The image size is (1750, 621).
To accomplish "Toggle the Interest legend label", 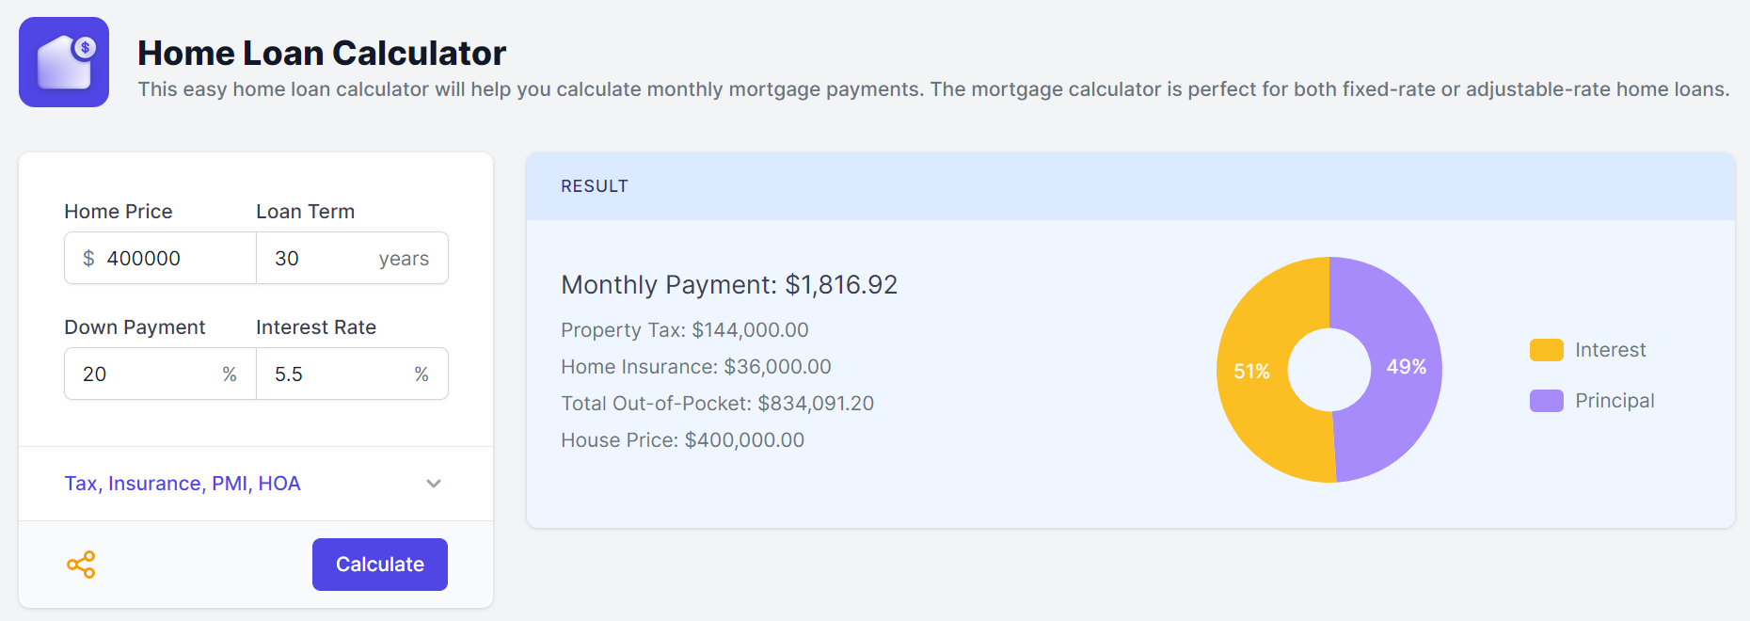I will coord(1610,350).
